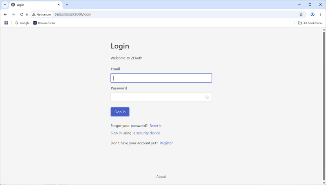Click the browser back arrow

5,14
